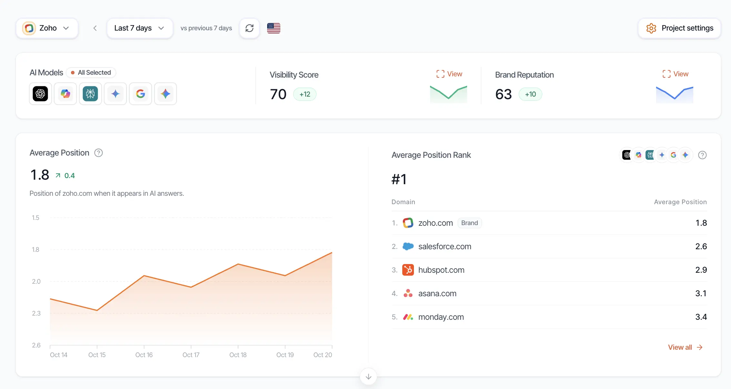
Task: Click blue Gemini star in Average Position Rank header
Action: (x=662, y=155)
